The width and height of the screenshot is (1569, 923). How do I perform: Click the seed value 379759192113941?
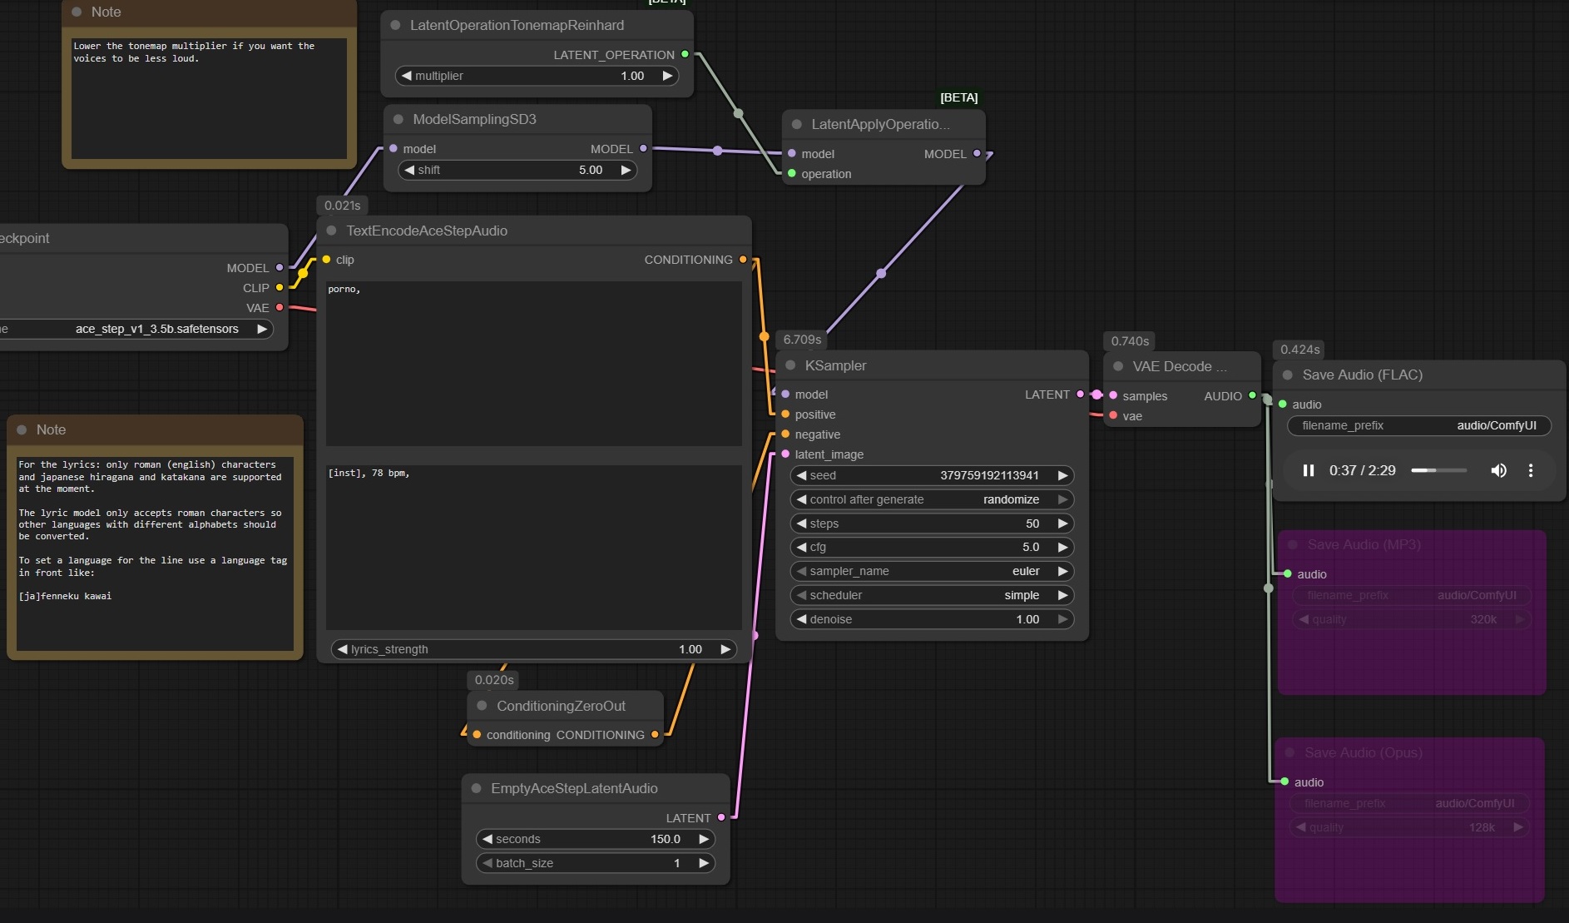989,475
